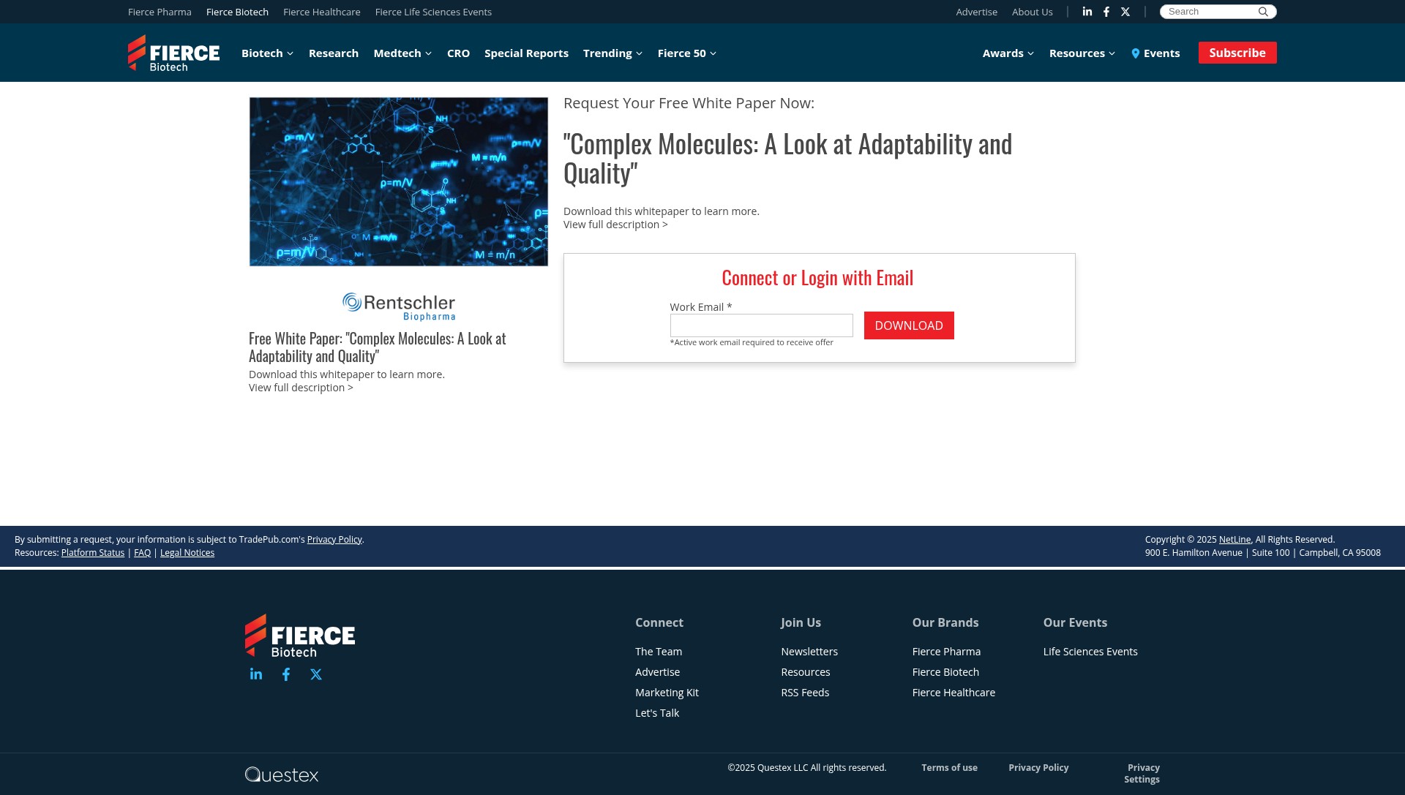1405x795 pixels.
Task: Click the footer LinkedIn icon
Action: (x=256, y=674)
